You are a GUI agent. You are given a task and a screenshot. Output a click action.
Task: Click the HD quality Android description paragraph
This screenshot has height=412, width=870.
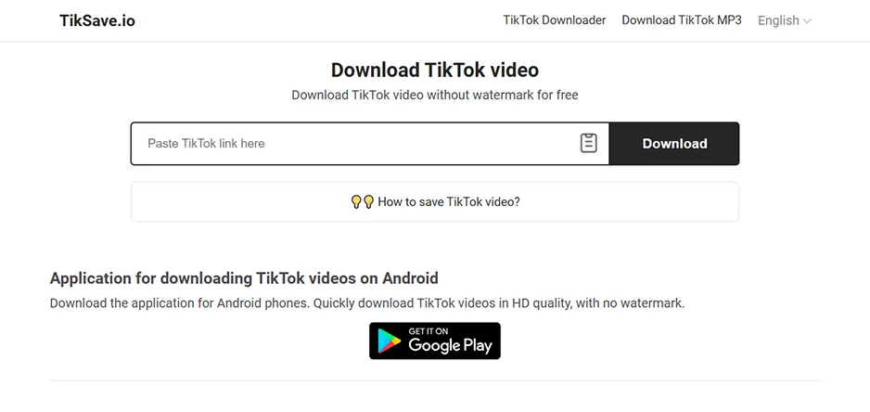367,303
